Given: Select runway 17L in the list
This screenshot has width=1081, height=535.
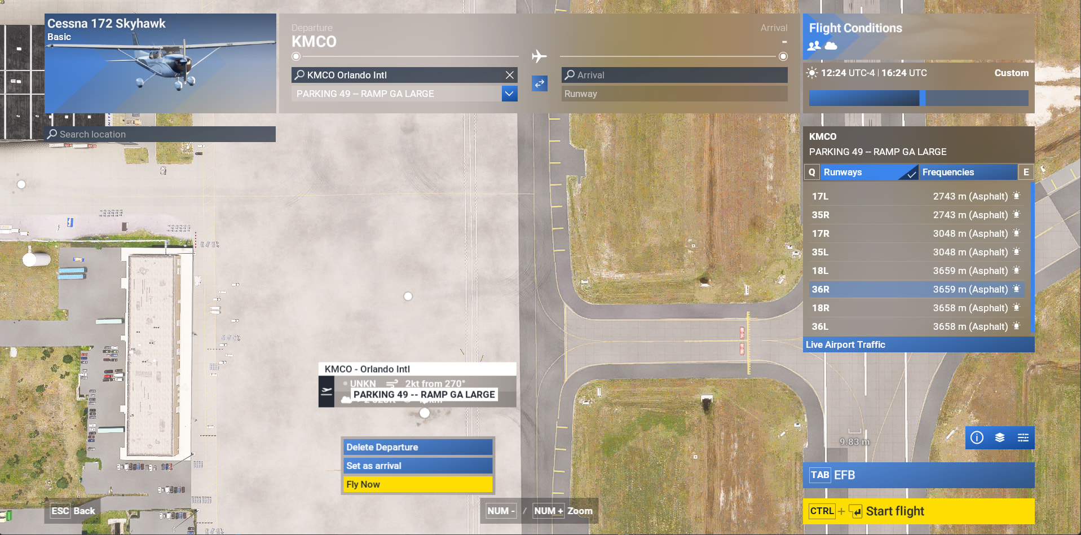Looking at the screenshot, I should click(916, 196).
